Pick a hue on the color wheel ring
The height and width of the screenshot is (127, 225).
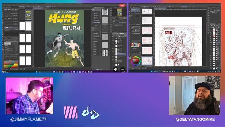[136, 57]
